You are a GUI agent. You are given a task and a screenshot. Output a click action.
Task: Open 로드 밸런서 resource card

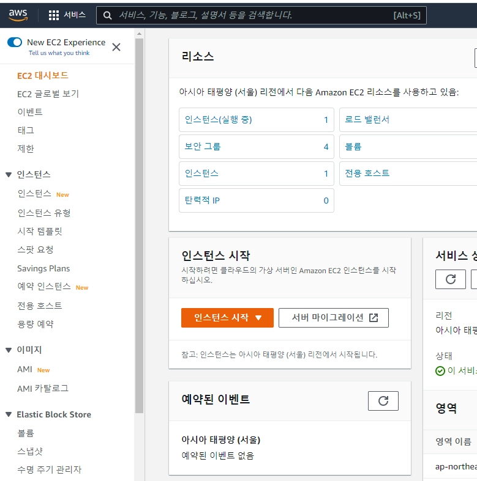pos(408,120)
